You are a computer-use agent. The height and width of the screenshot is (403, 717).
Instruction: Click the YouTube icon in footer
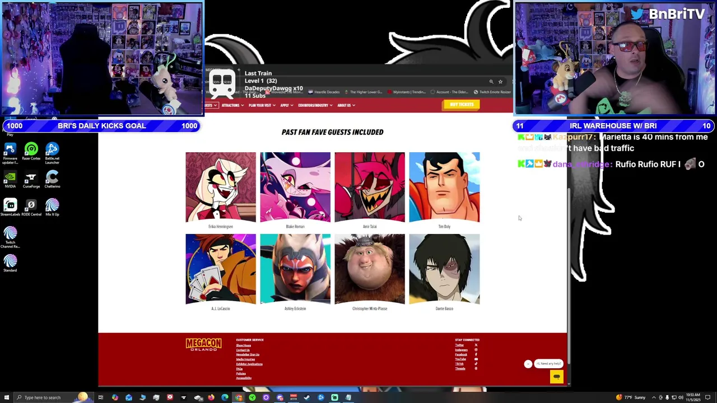476,359
